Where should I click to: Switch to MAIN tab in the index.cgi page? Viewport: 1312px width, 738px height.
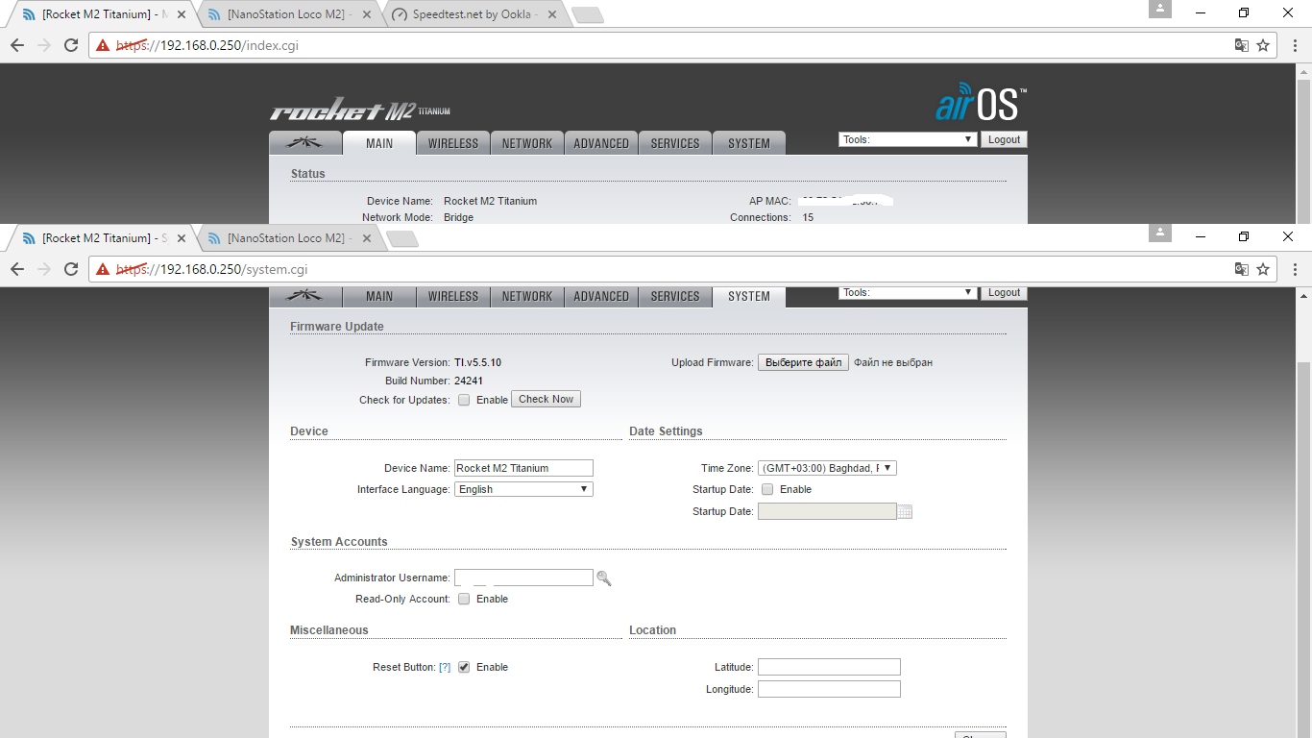pos(379,143)
